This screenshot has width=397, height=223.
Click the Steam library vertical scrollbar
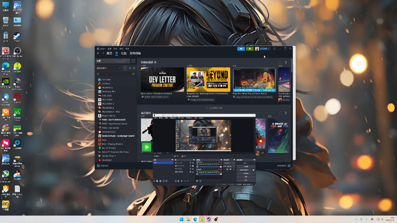292,66
